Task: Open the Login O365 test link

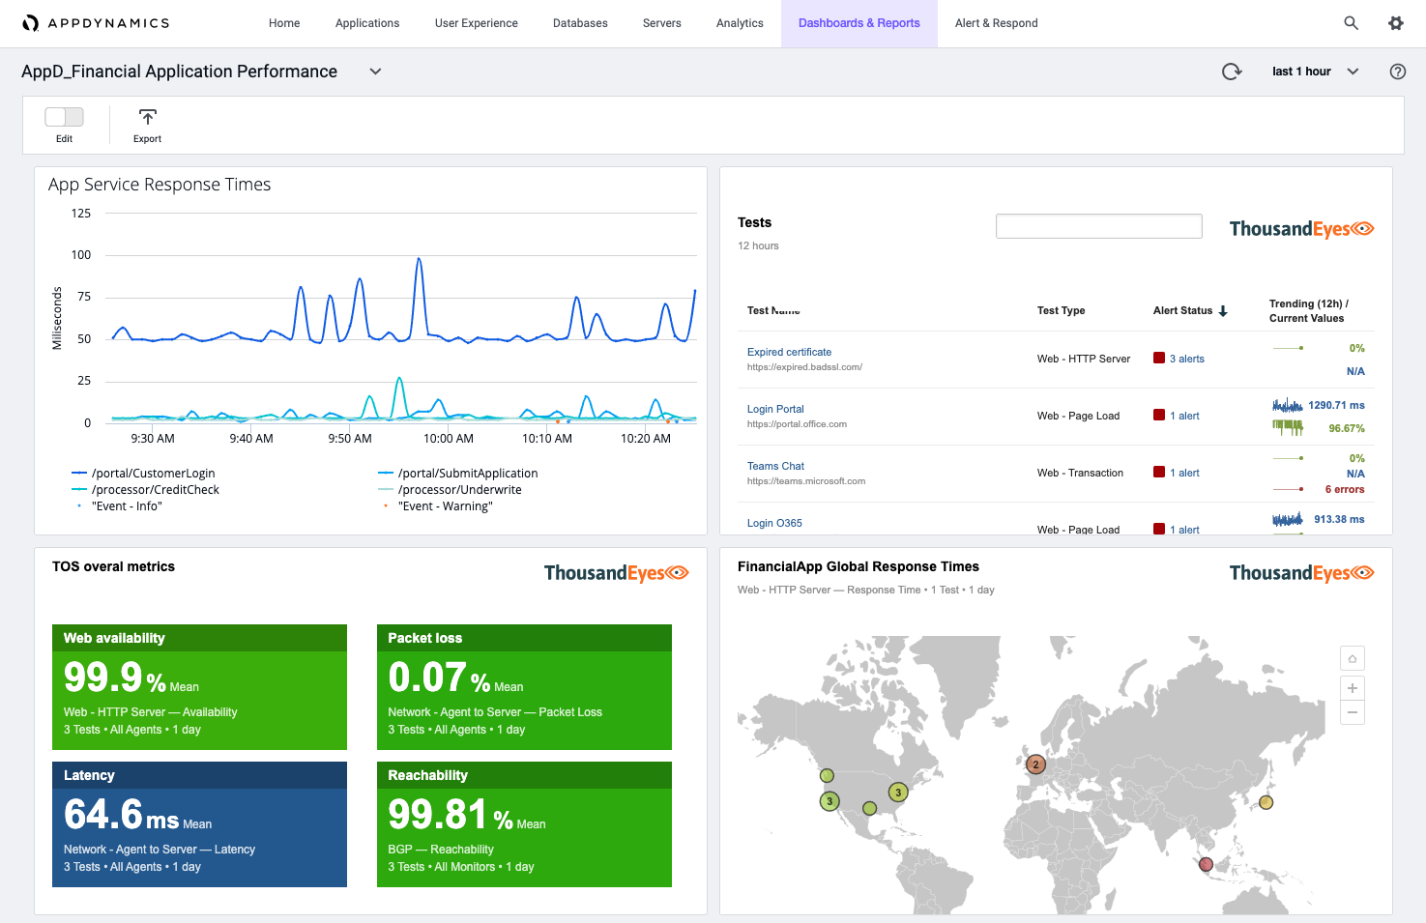Action: (774, 523)
